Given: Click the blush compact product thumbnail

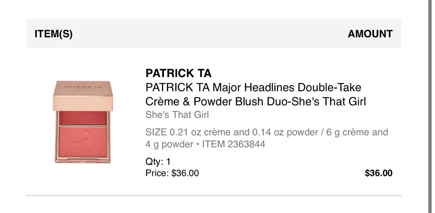Looking at the screenshot, I should click(83, 121).
